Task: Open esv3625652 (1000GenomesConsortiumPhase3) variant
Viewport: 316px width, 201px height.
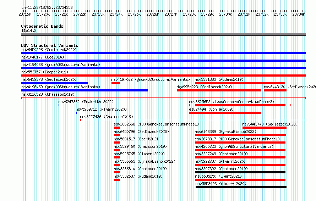Action: 231,102
